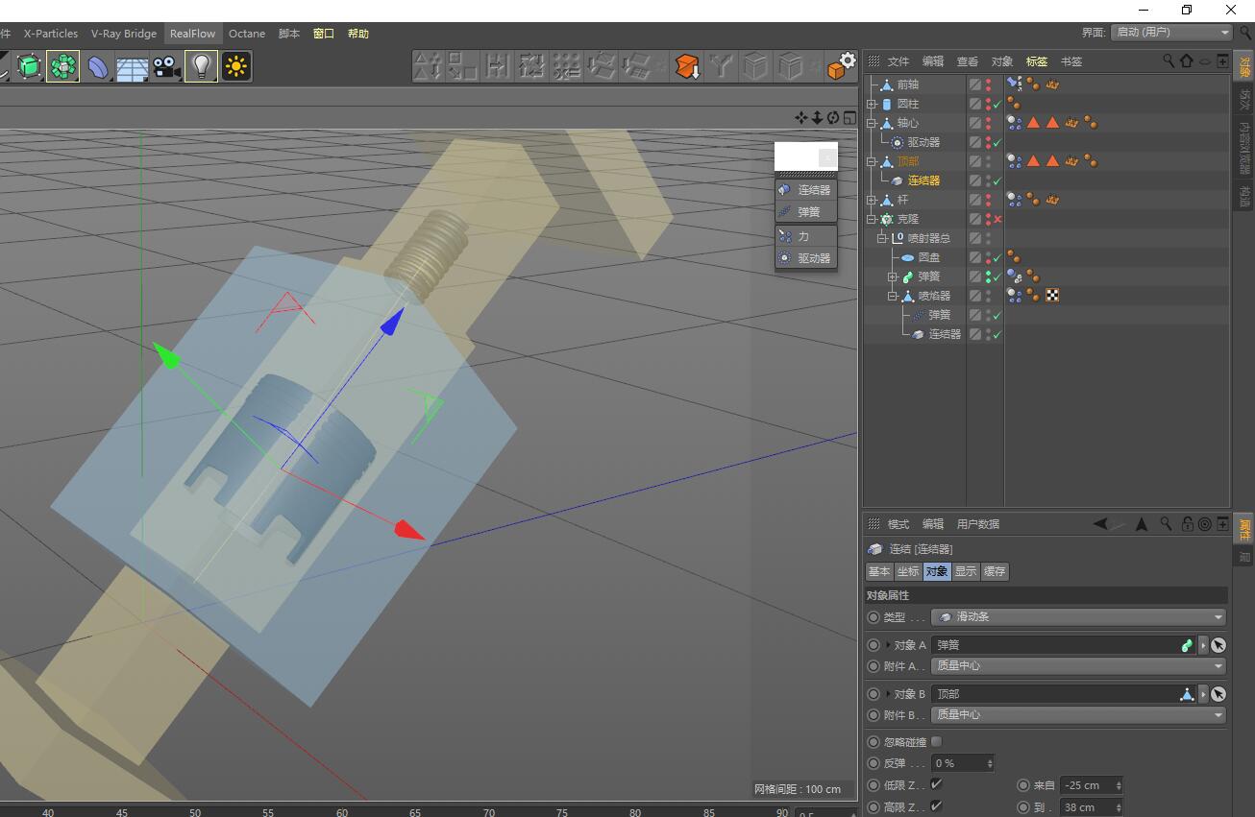The height and width of the screenshot is (817, 1255).
Task: Click pick arrow for 对象 A field
Action: pos(1218,645)
